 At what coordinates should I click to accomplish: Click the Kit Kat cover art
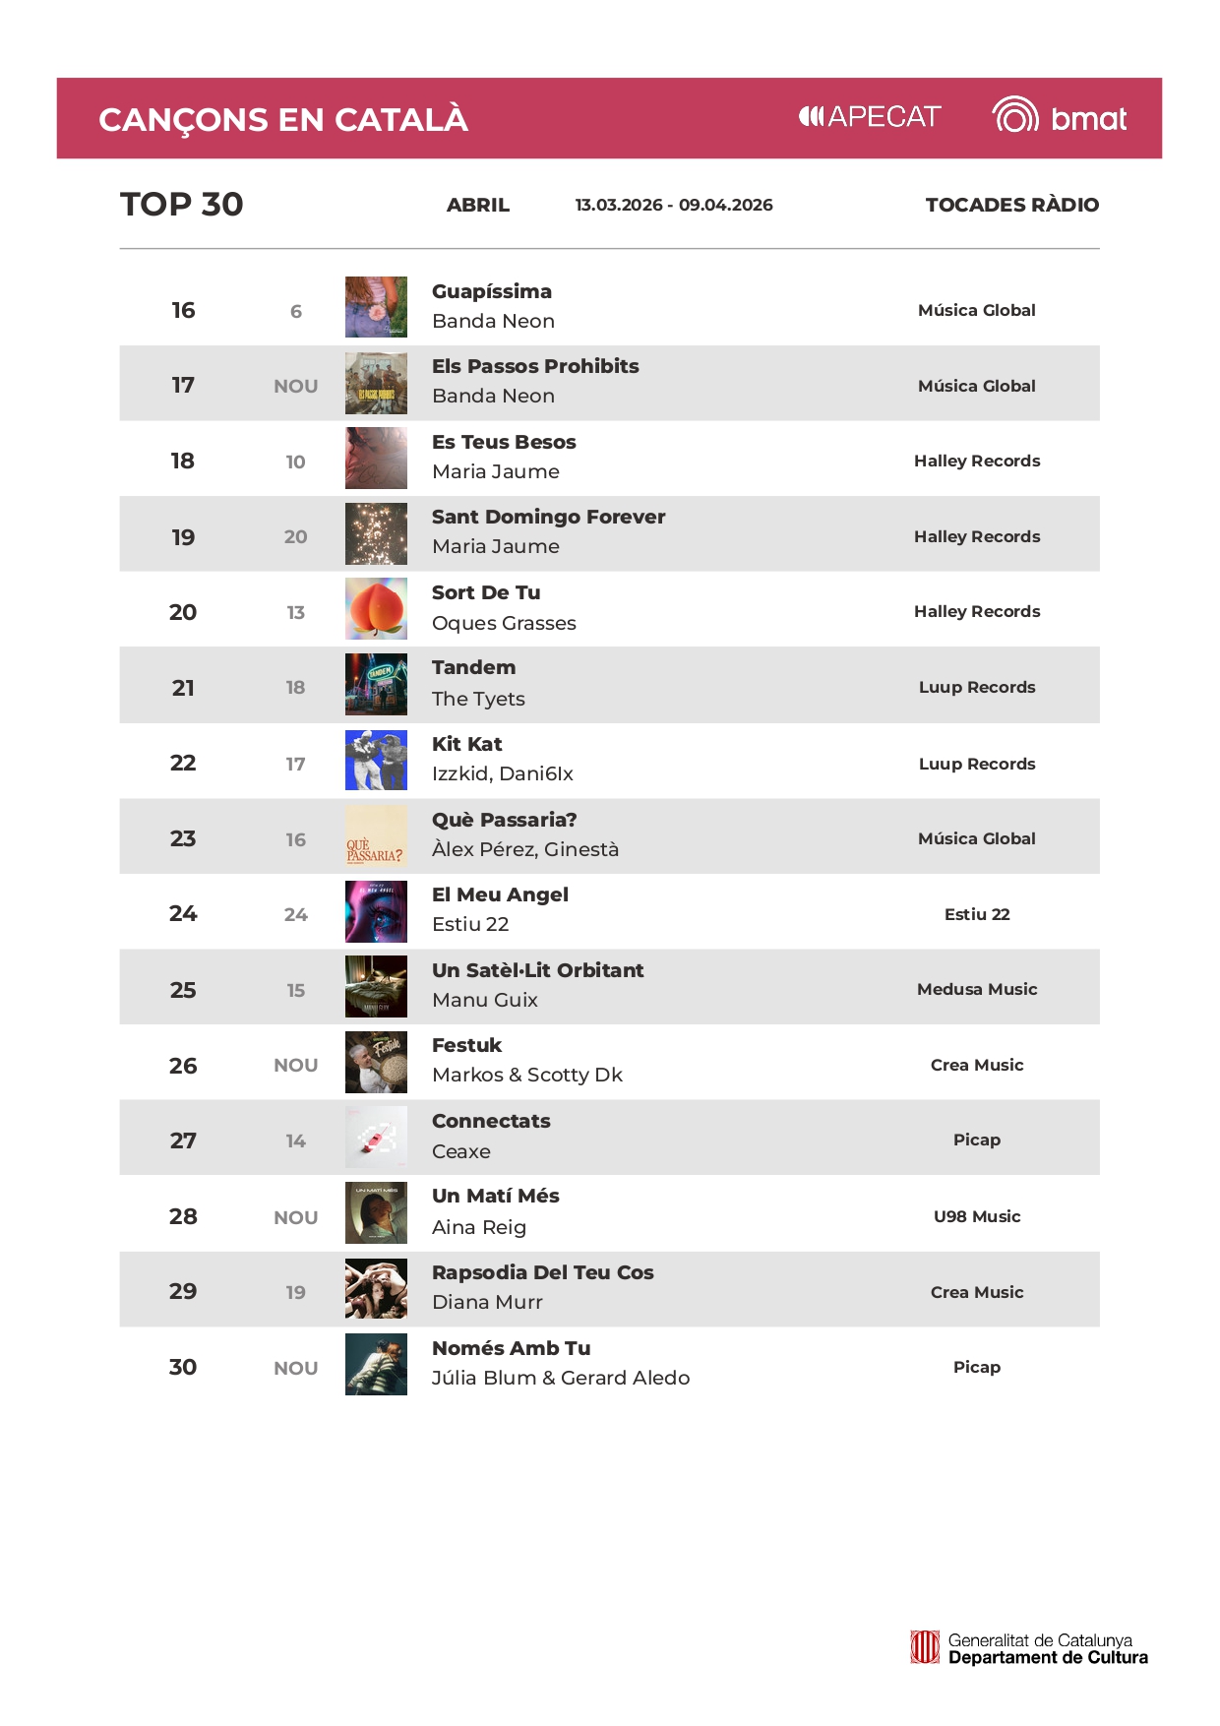coord(376,761)
